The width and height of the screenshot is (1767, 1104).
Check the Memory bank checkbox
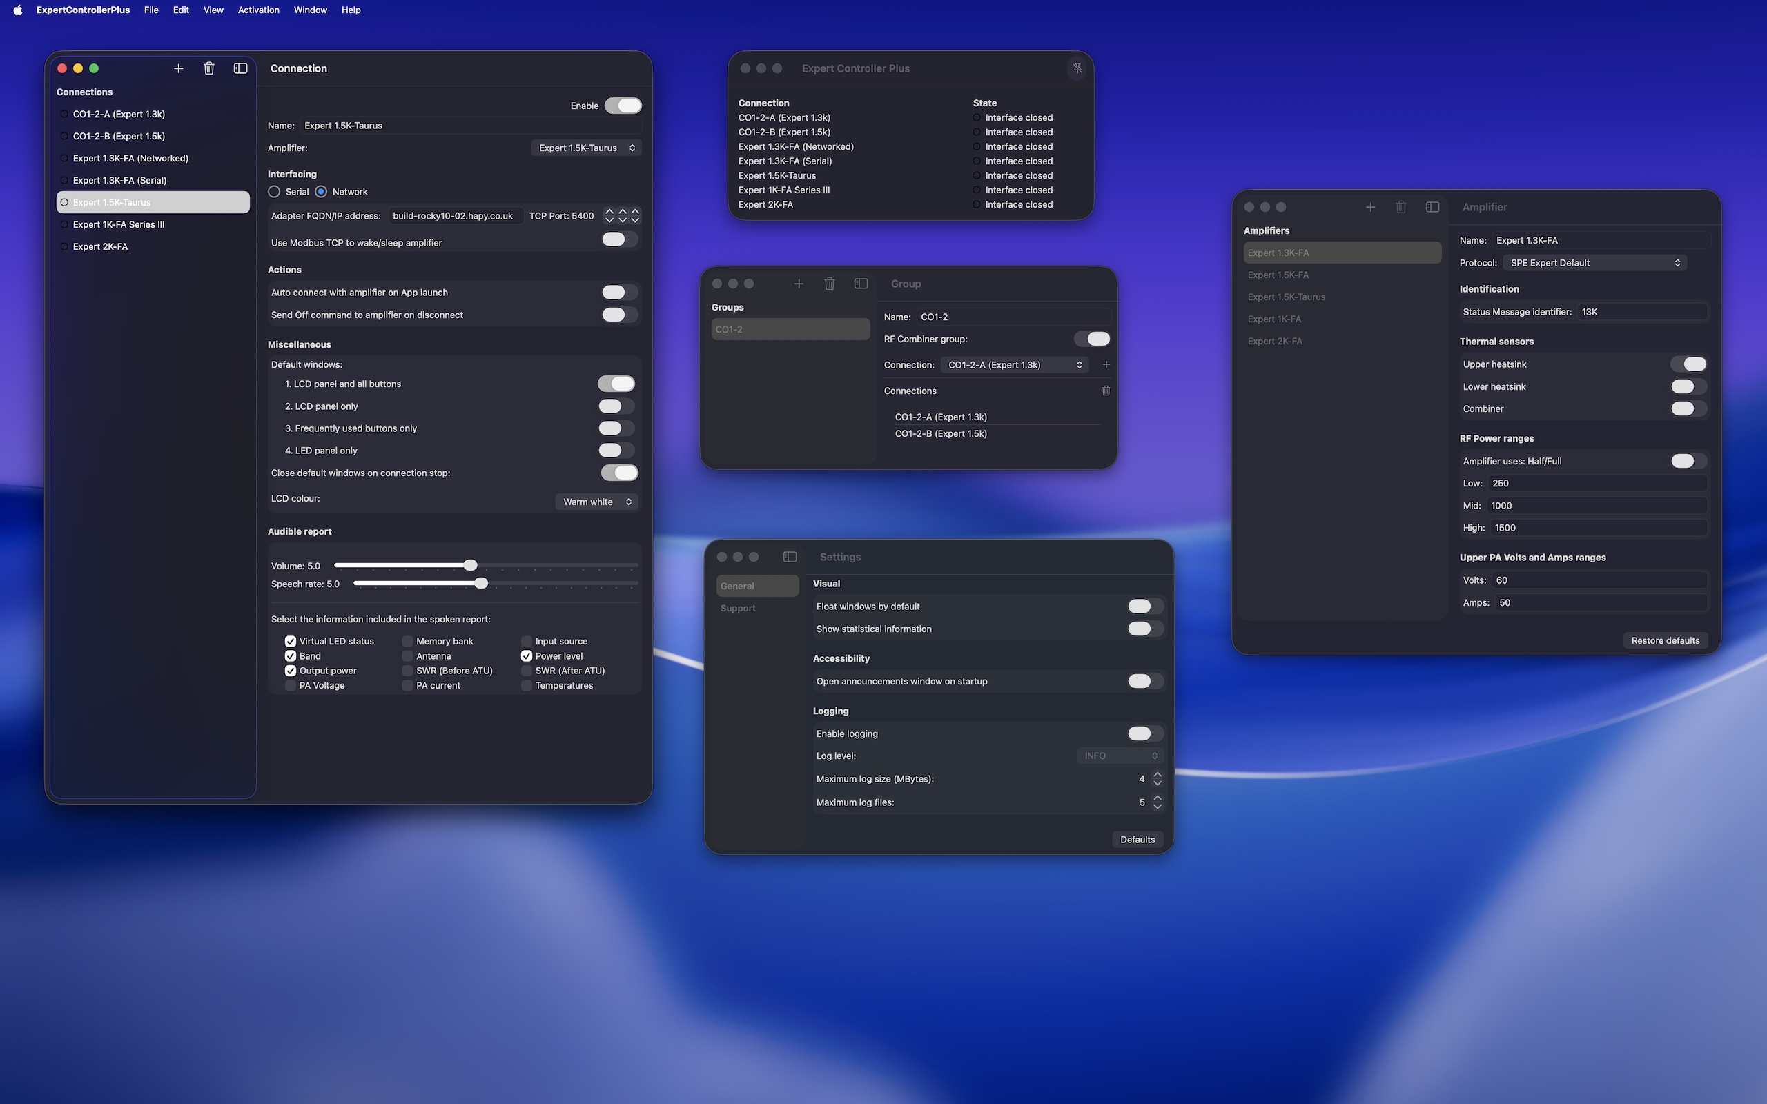click(x=407, y=641)
